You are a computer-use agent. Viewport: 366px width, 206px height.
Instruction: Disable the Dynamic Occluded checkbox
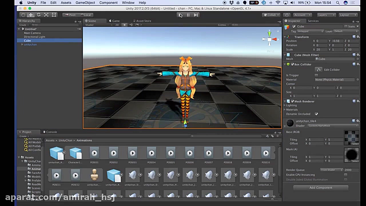tap(316, 114)
